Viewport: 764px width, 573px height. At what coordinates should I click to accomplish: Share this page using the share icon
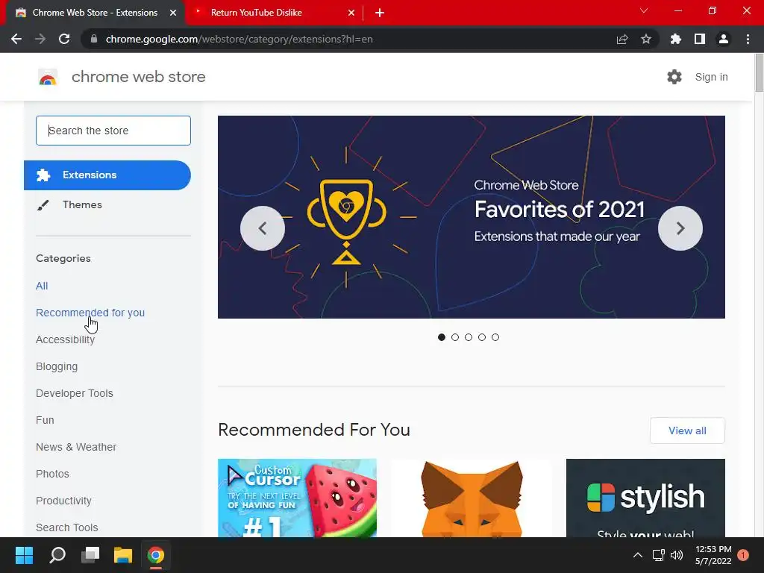622,39
